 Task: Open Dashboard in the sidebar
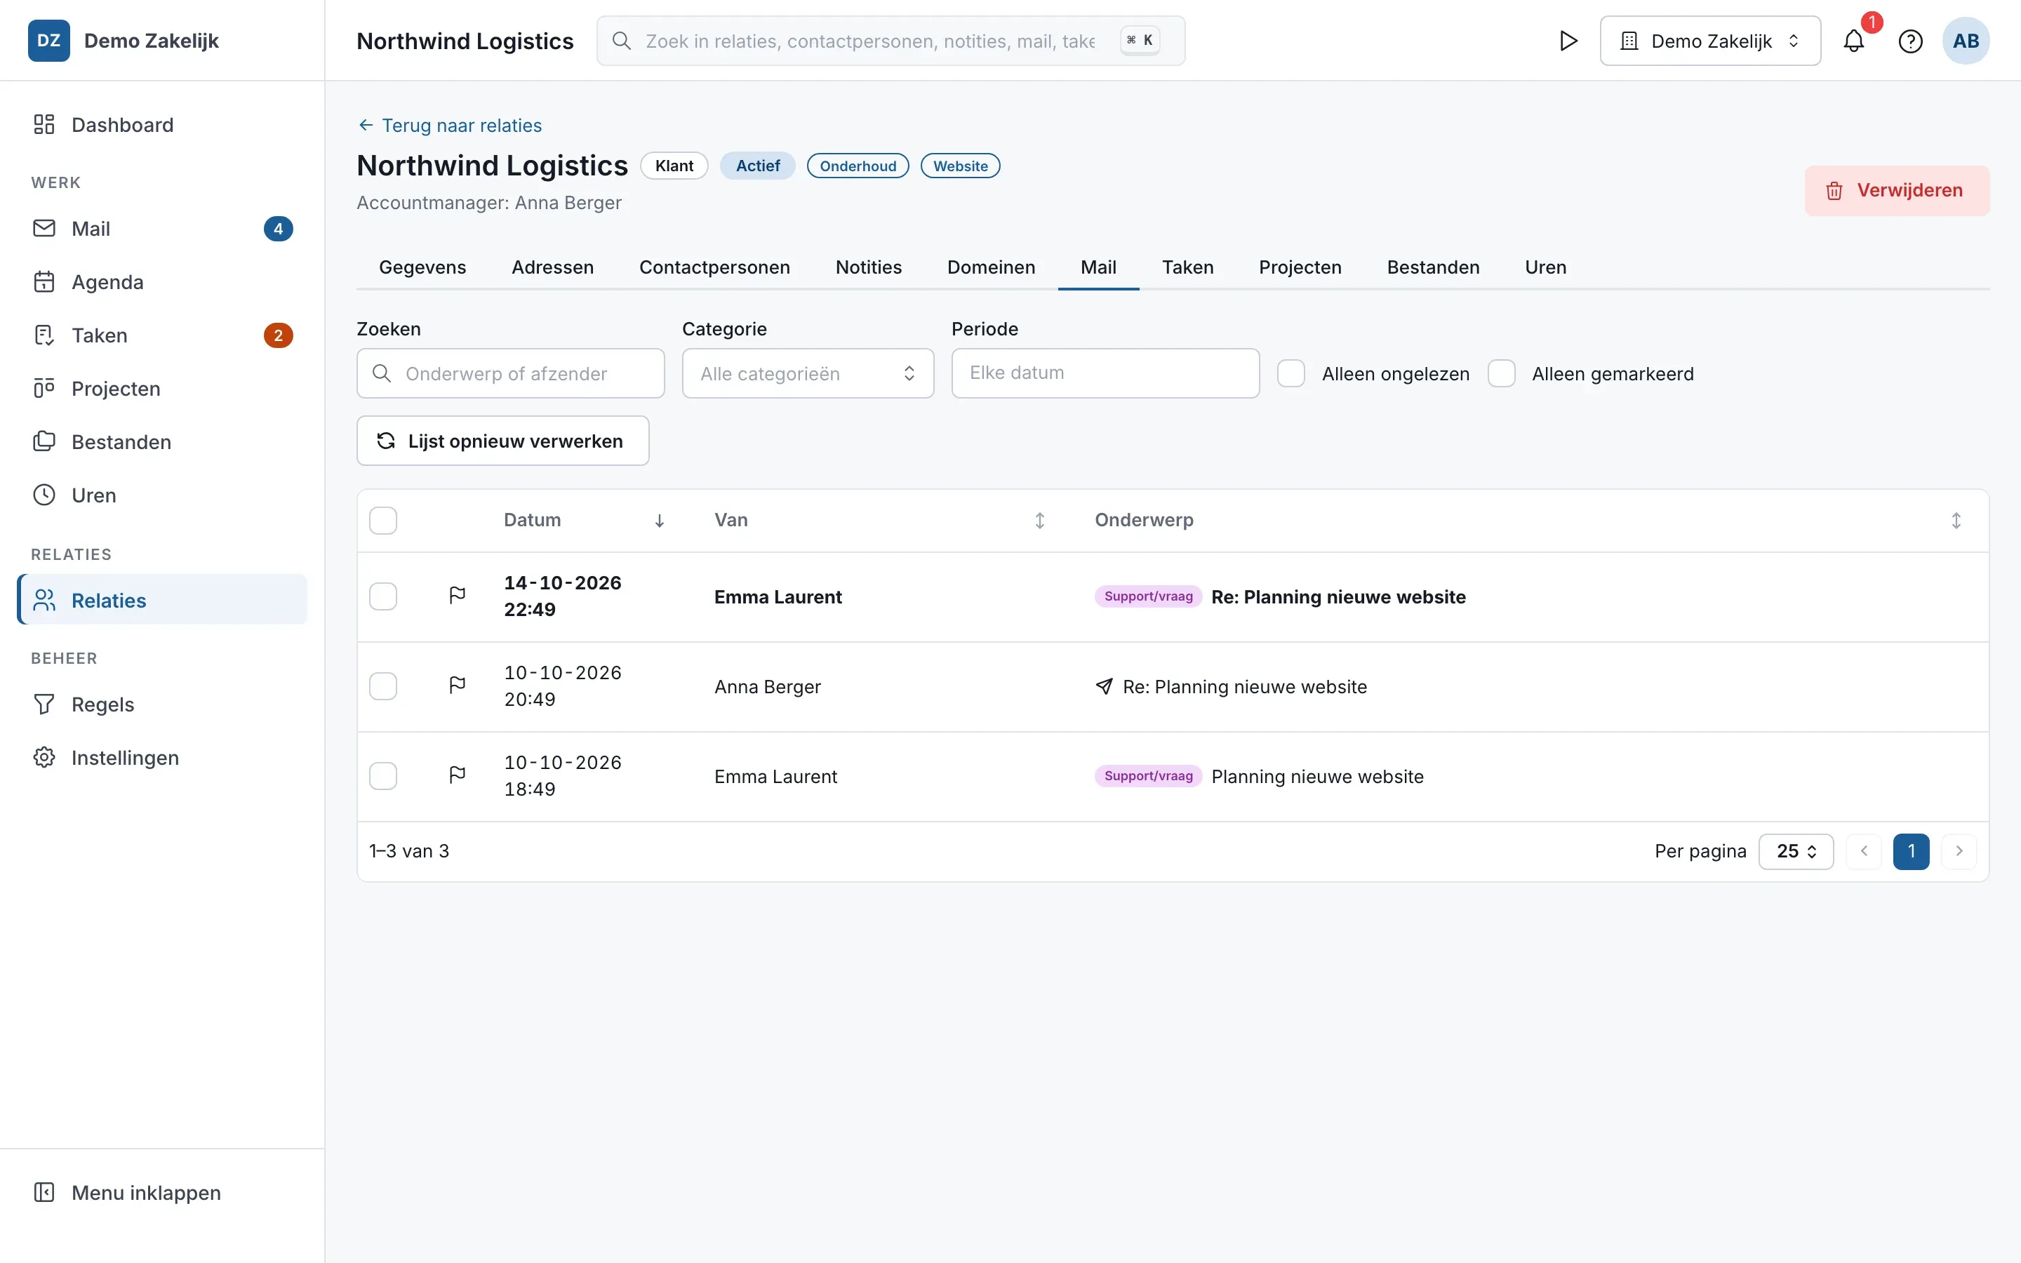tap(162, 124)
